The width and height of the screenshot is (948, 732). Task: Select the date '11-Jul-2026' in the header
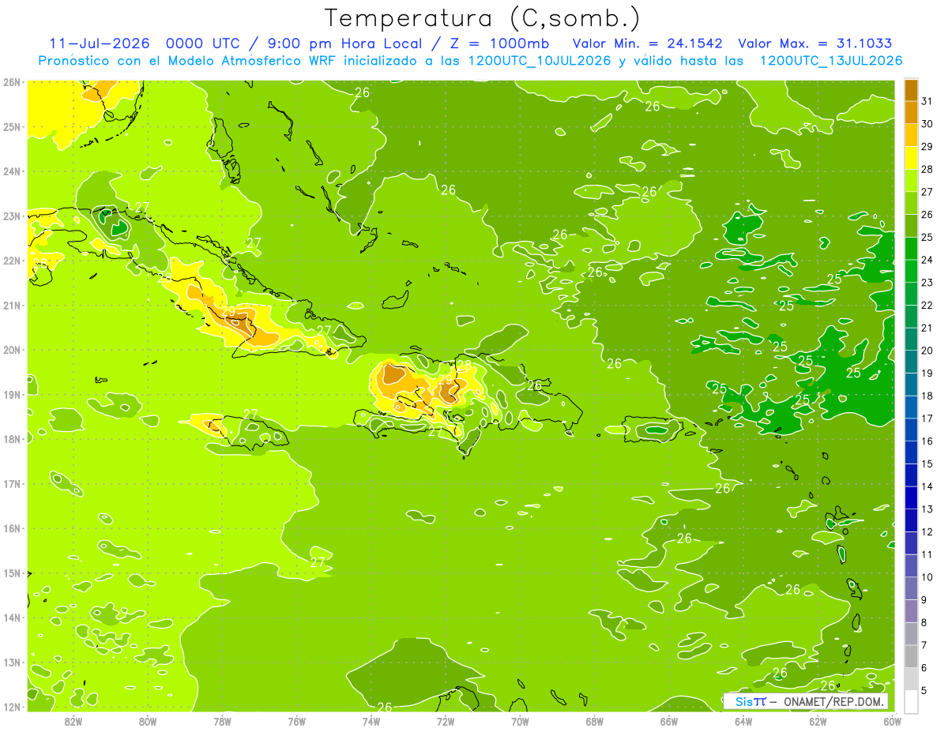[101, 43]
